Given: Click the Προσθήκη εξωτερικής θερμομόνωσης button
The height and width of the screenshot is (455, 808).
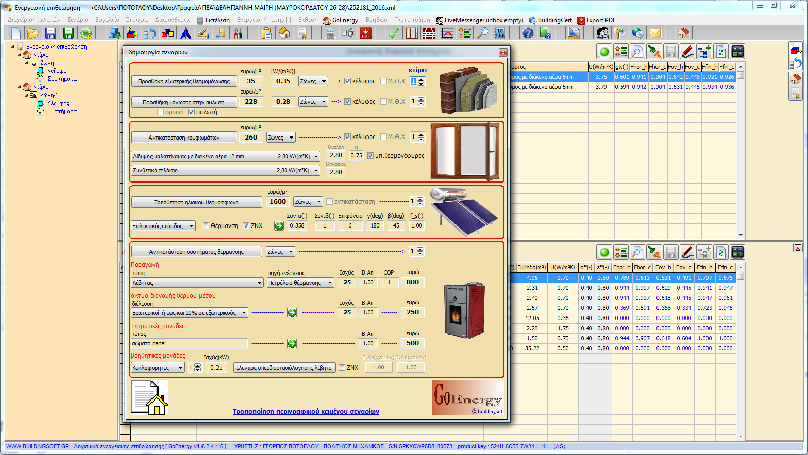Looking at the screenshot, I should tap(184, 81).
